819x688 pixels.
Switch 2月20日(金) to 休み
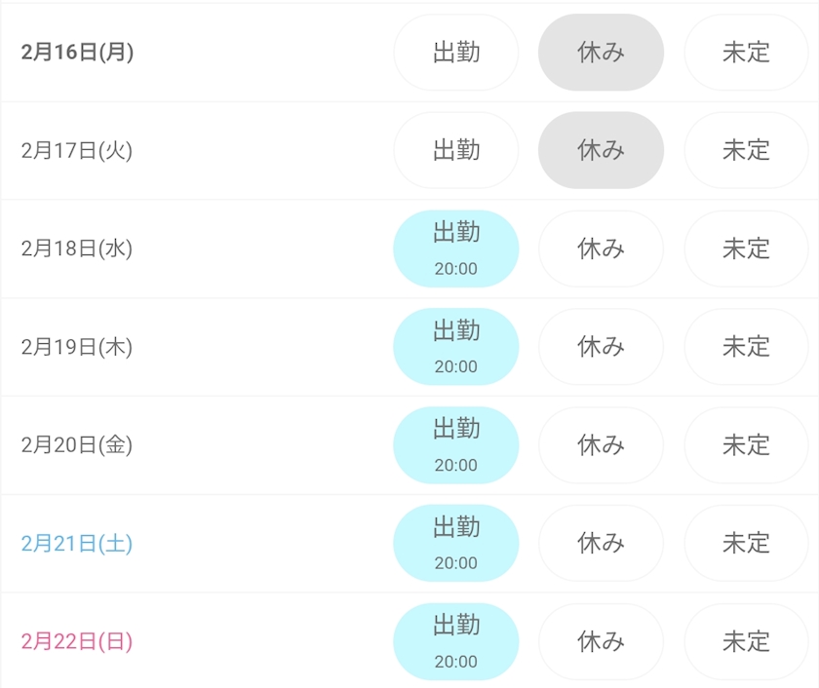[x=602, y=445]
